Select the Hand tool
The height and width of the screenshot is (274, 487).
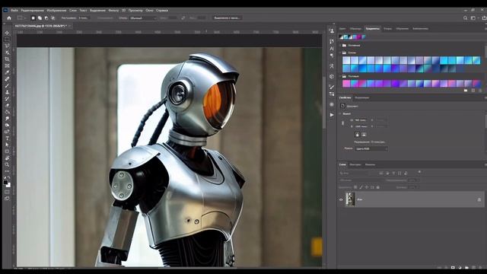[7, 158]
